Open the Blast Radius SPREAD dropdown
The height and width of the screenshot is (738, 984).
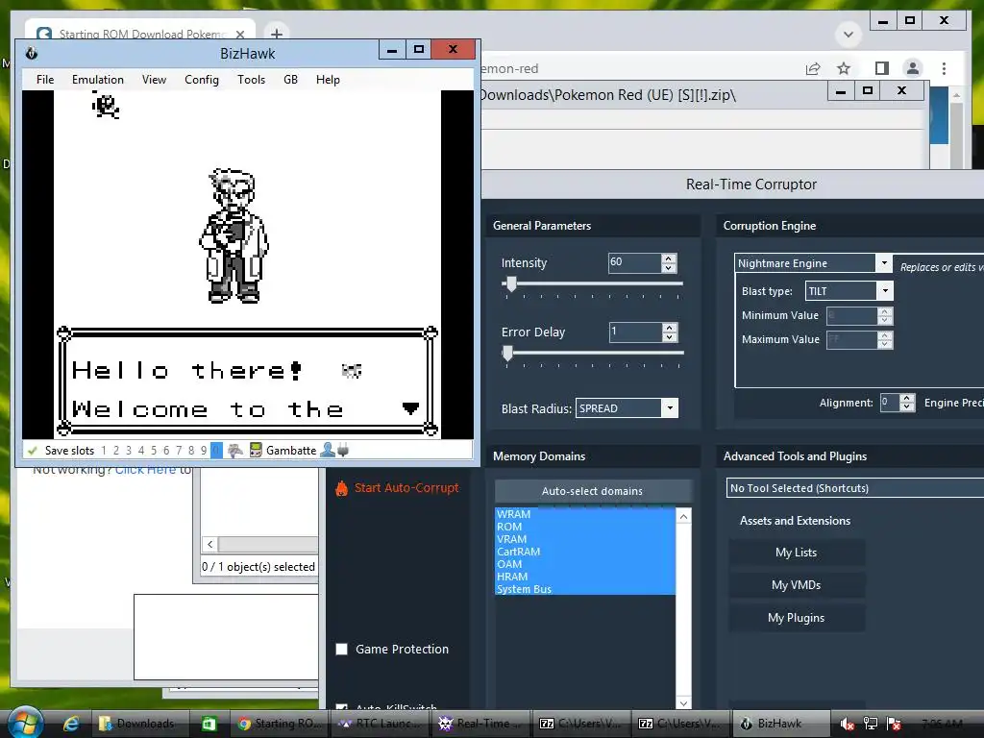click(670, 407)
